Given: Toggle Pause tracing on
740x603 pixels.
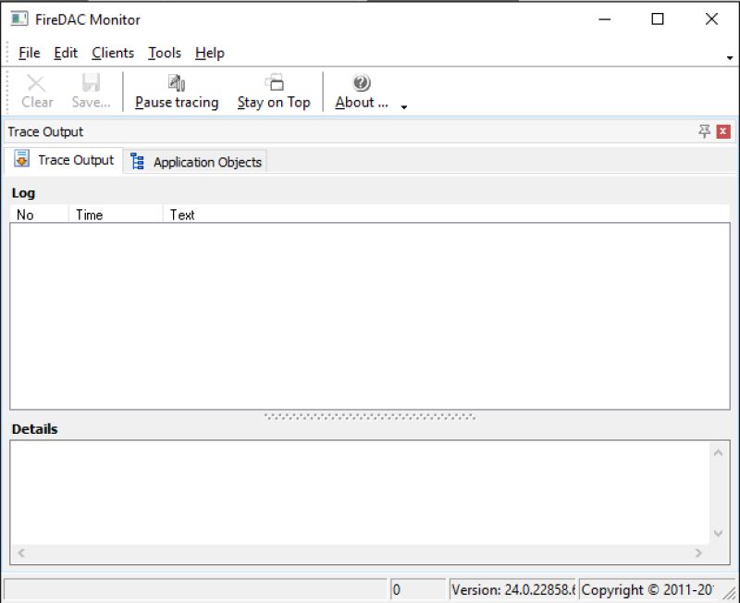Looking at the screenshot, I should pos(176,91).
